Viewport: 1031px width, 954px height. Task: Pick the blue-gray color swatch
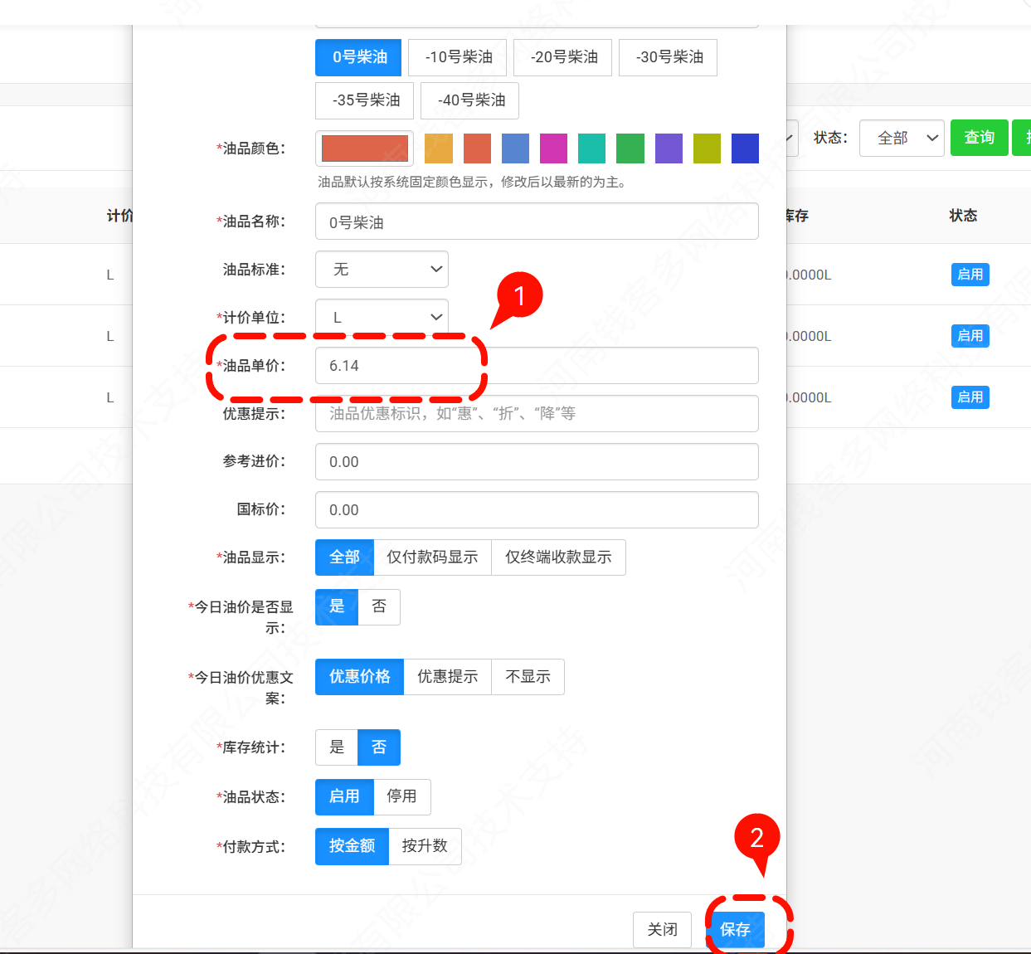pyautogui.click(x=515, y=148)
